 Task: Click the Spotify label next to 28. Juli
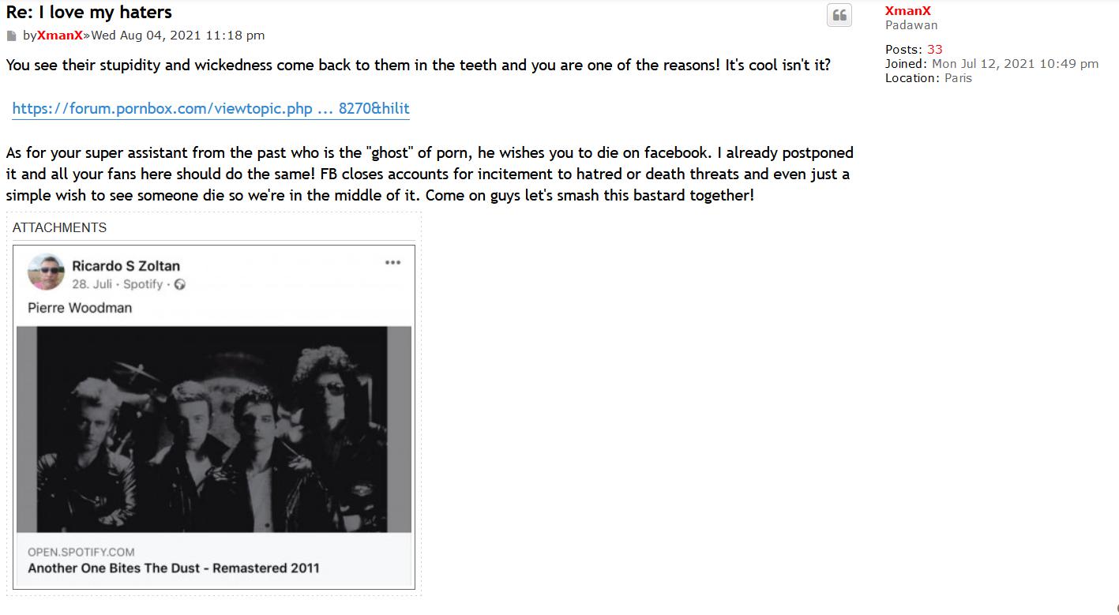pyautogui.click(x=142, y=284)
